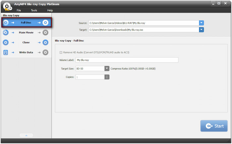Open the Target Size BD-50 dropdown

tap(107, 69)
